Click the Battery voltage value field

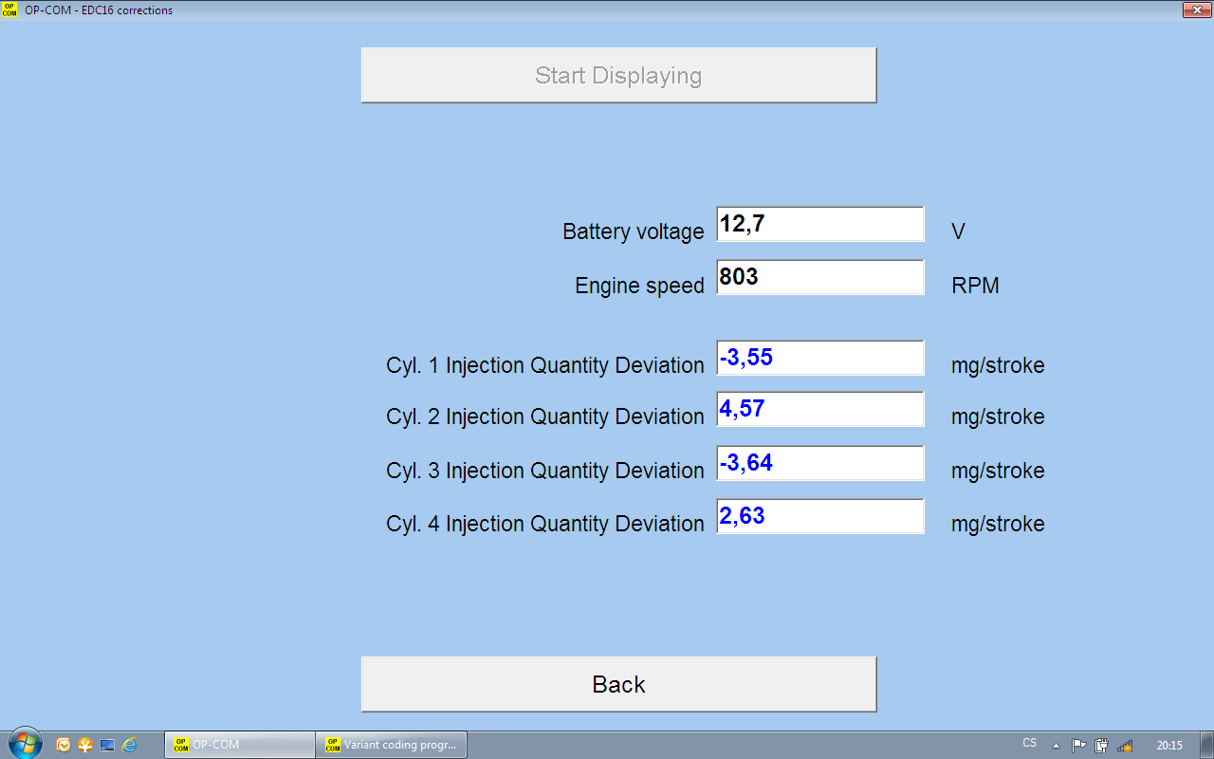(x=819, y=225)
